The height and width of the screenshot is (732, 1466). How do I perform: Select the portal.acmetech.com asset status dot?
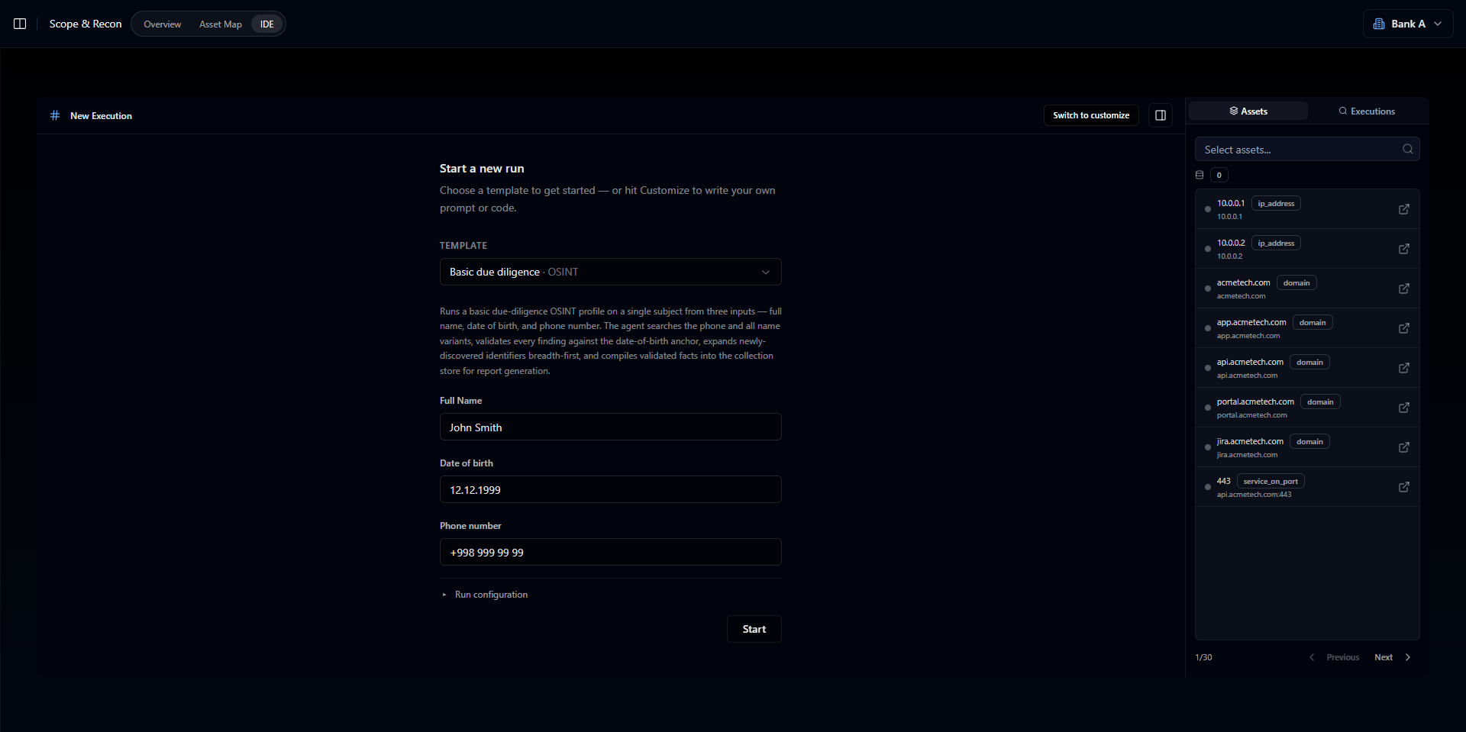pyautogui.click(x=1207, y=408)
